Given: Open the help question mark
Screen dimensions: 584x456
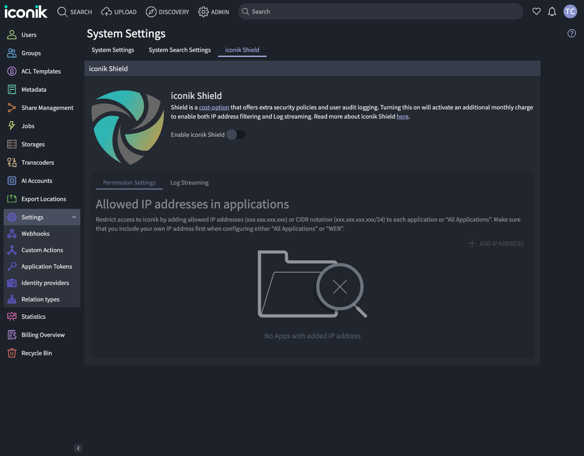Looking at the screenshot, I should (571, 33).
